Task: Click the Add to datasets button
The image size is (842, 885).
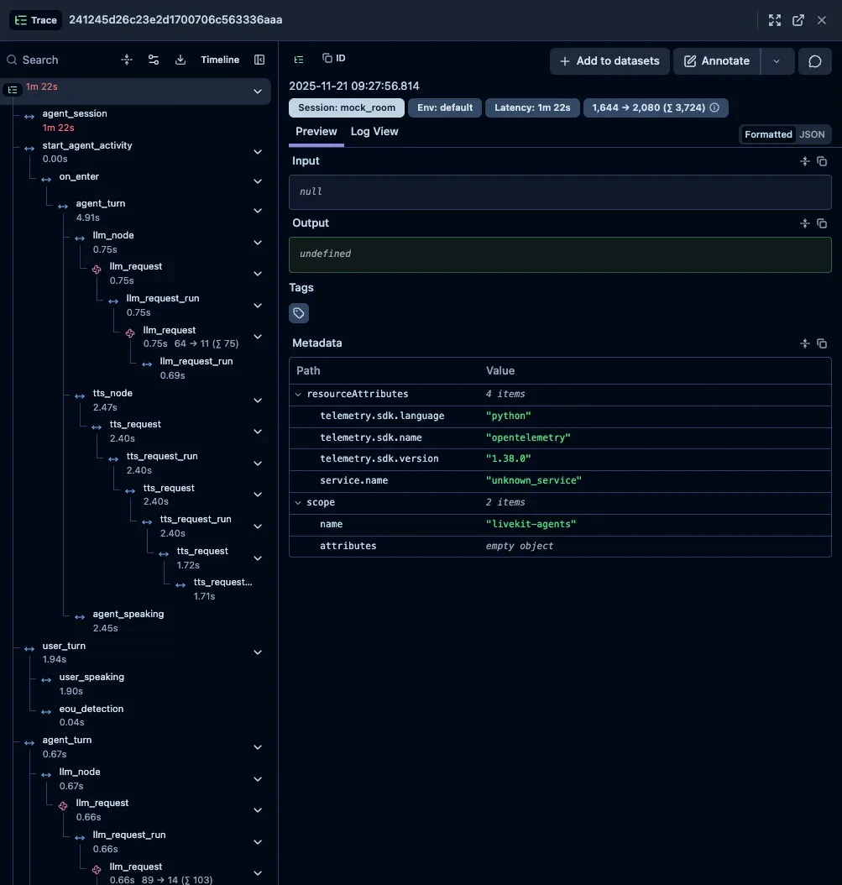Action: 609,61
